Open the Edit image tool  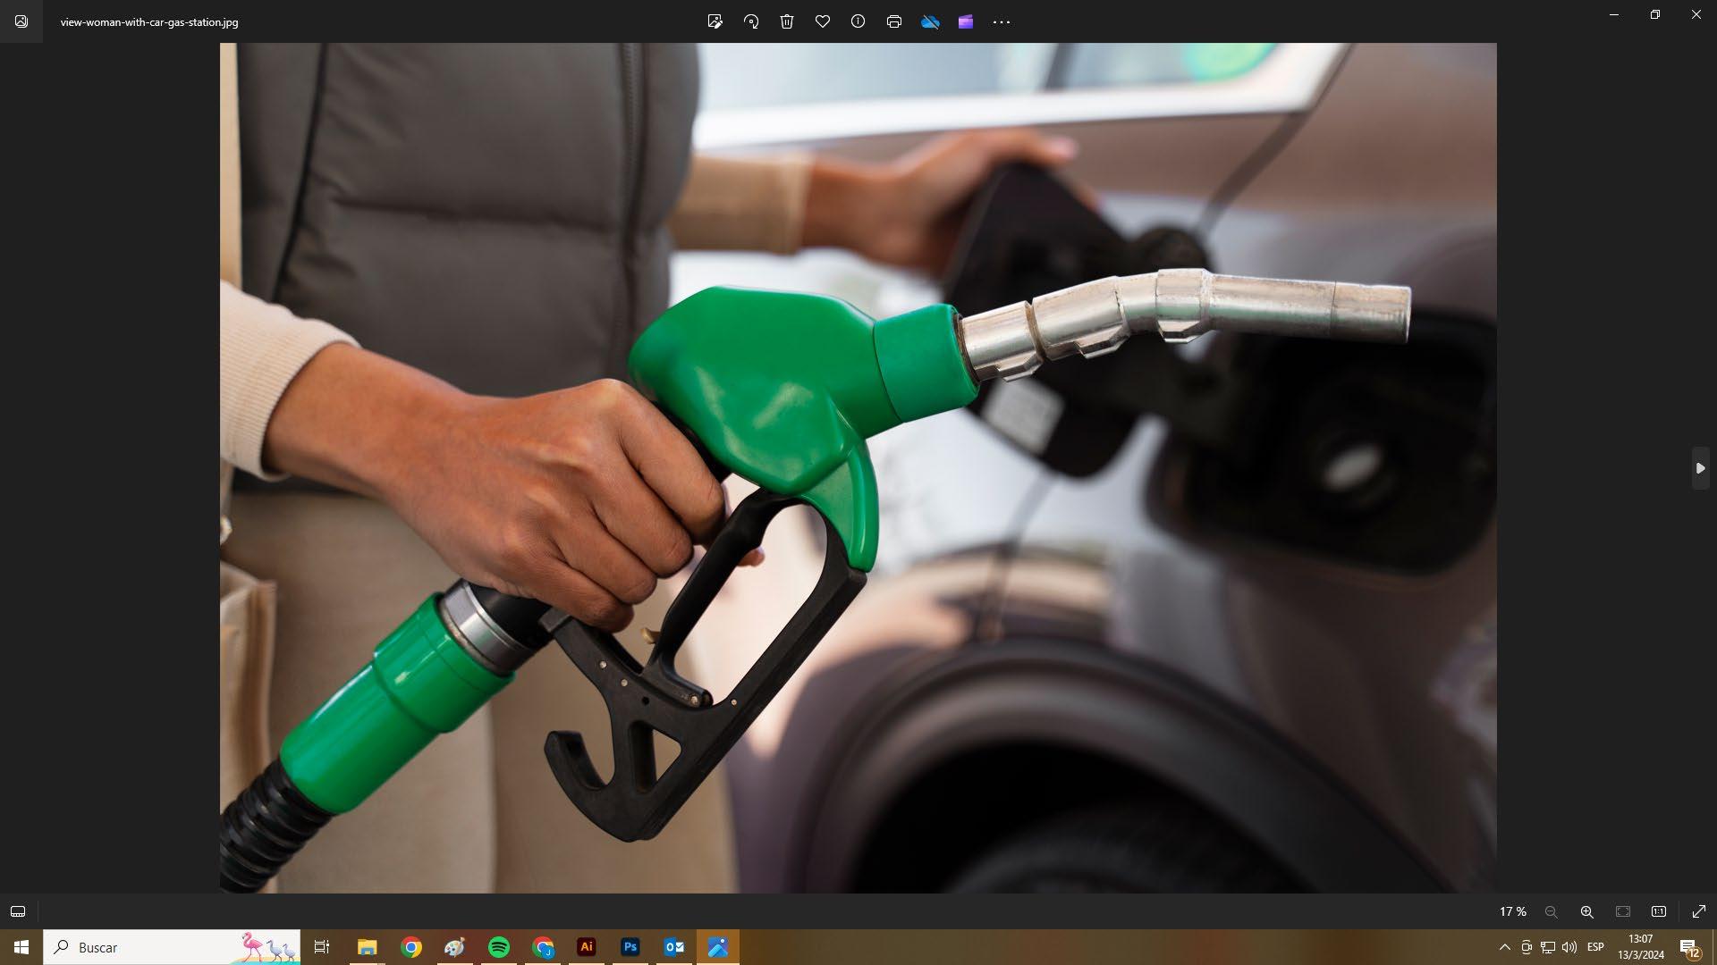715,21
